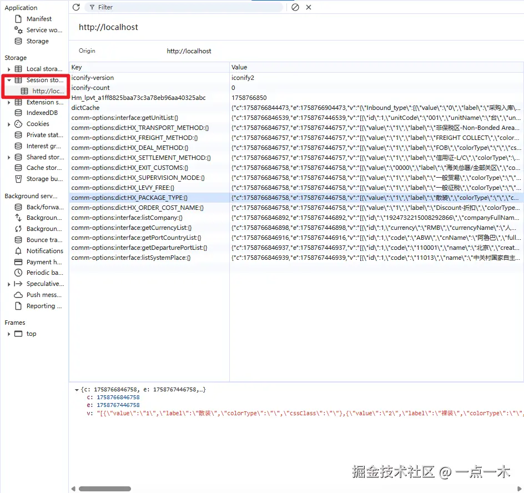
Task: Click the horizontal scrollbar left arrow
Action: coord(73,489)
